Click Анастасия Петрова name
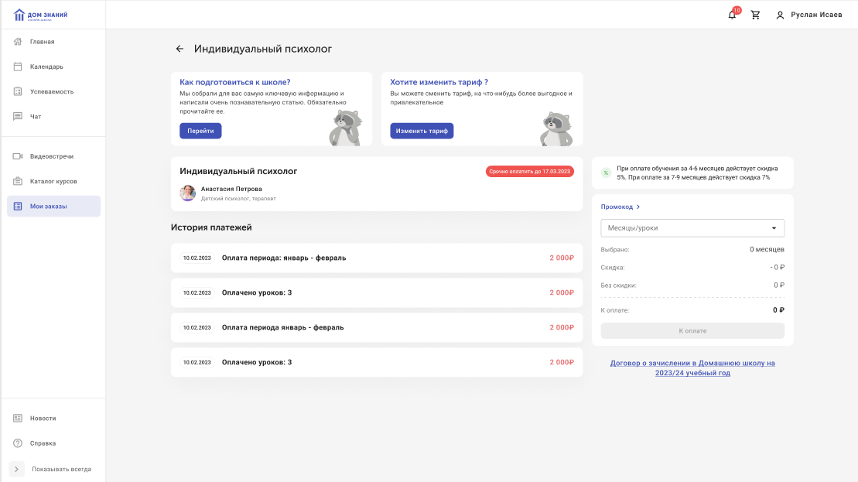858x482 pixels. [x=231, y=189]
